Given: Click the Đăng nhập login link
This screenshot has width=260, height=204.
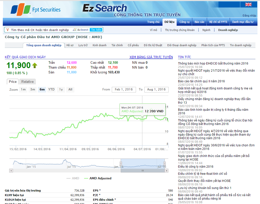Looking at the screenshot, I should point(249,15).
